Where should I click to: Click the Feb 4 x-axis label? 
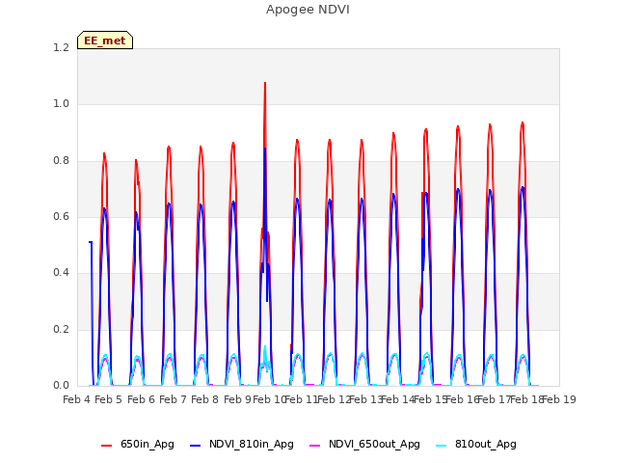click(x=77, y=400)
